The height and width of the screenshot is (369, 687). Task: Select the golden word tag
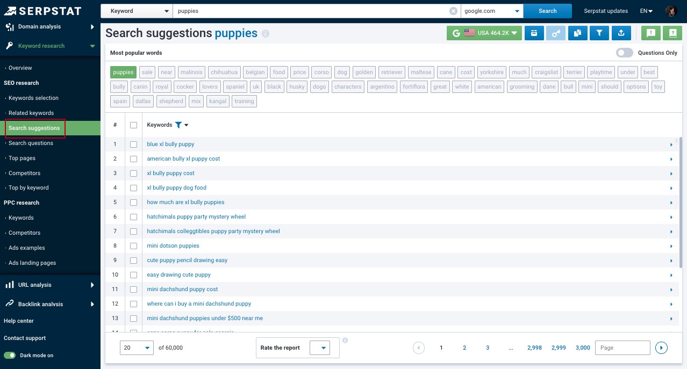tap(364, 72)
